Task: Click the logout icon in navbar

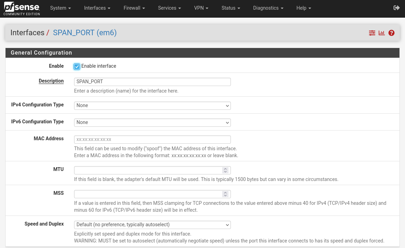Action: point(397,8)
